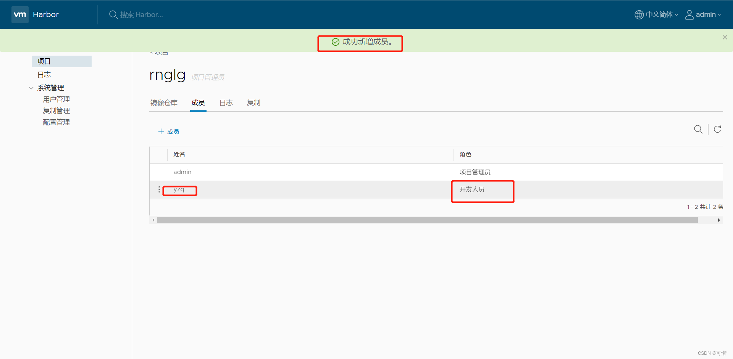The height and width of the screenshot is (359, 733).
Task: Click the 1 - 2 共计 2 条 pagination text
Action: [705, 207]
